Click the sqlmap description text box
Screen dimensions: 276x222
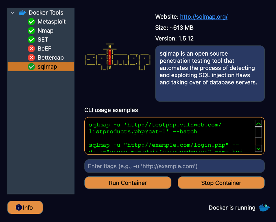tap(210, 73)
